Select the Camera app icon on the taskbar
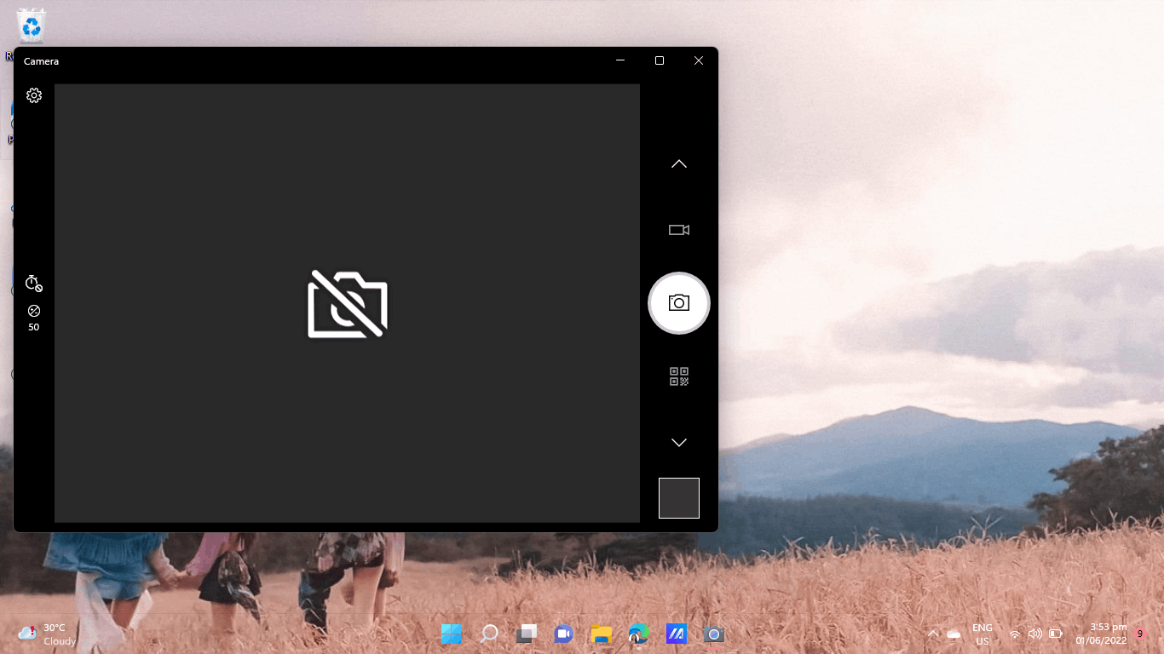1164x654 pixels. (713, 634)
